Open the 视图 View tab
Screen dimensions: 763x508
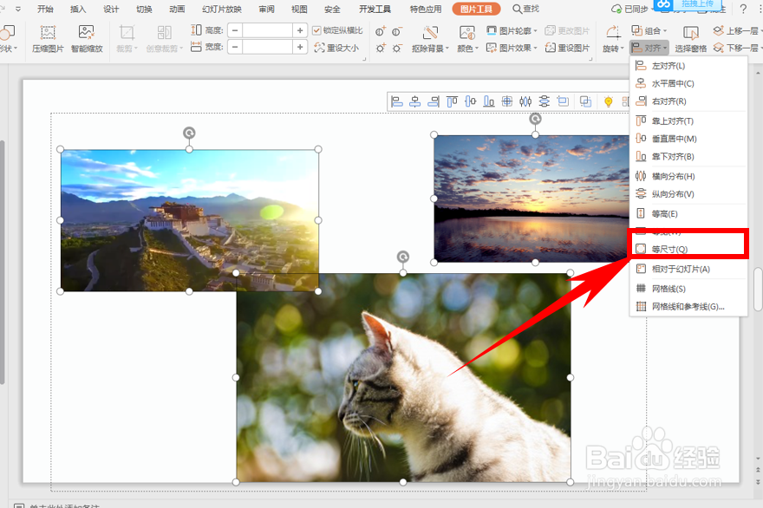[x=299, y=9]
